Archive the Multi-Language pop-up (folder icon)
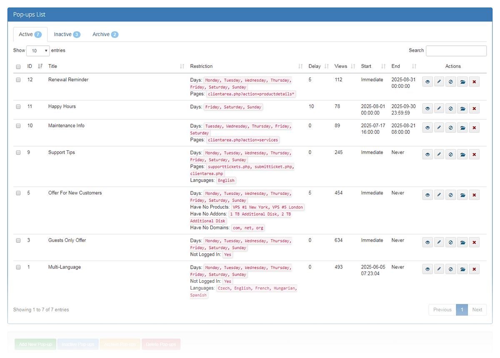This screenshot has width=500, height=358. [462, 269]
